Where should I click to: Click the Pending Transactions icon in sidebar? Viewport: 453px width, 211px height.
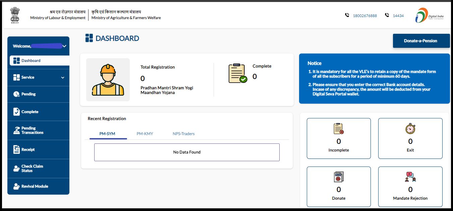coord(16,130)
